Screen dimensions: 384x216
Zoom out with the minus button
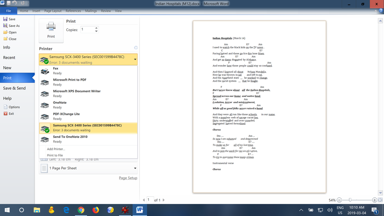[x=339, y=200]
